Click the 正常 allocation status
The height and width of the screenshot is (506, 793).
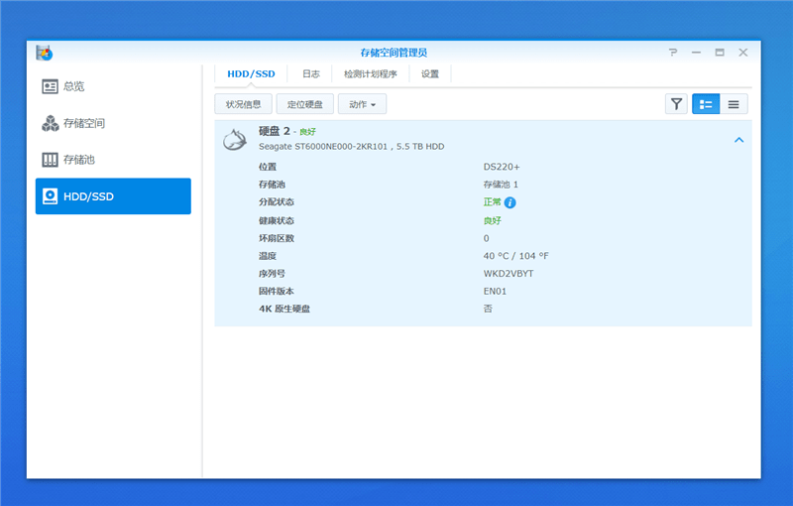[x=492, y=202]
